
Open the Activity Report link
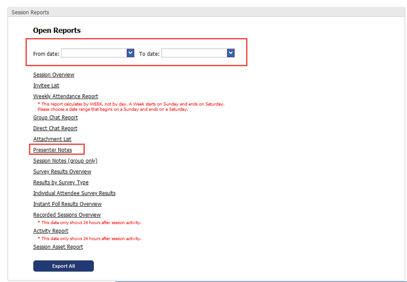click(x=51, y=231)
